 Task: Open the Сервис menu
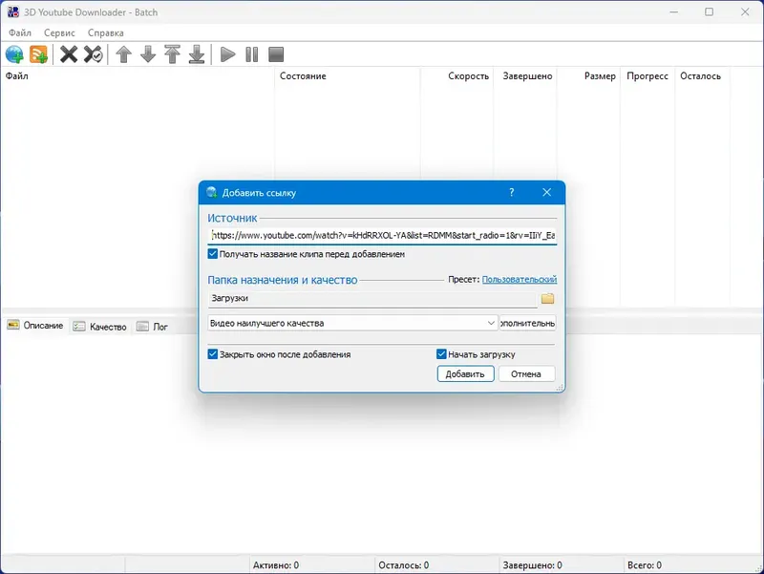[x=59, y=32]
